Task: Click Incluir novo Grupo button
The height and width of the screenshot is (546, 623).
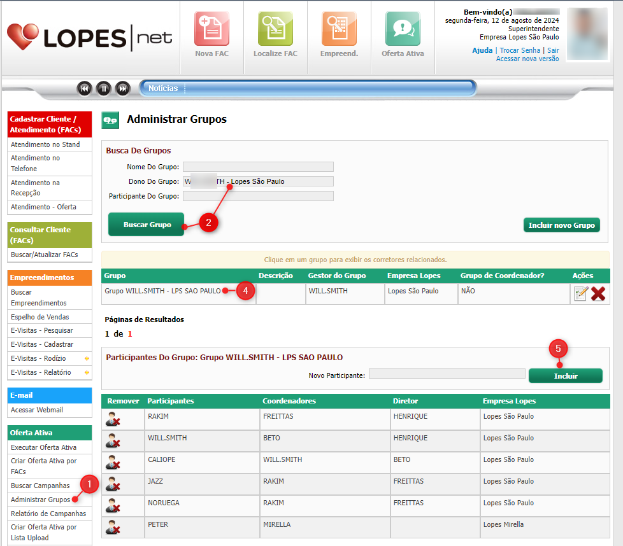Action: 561,225
